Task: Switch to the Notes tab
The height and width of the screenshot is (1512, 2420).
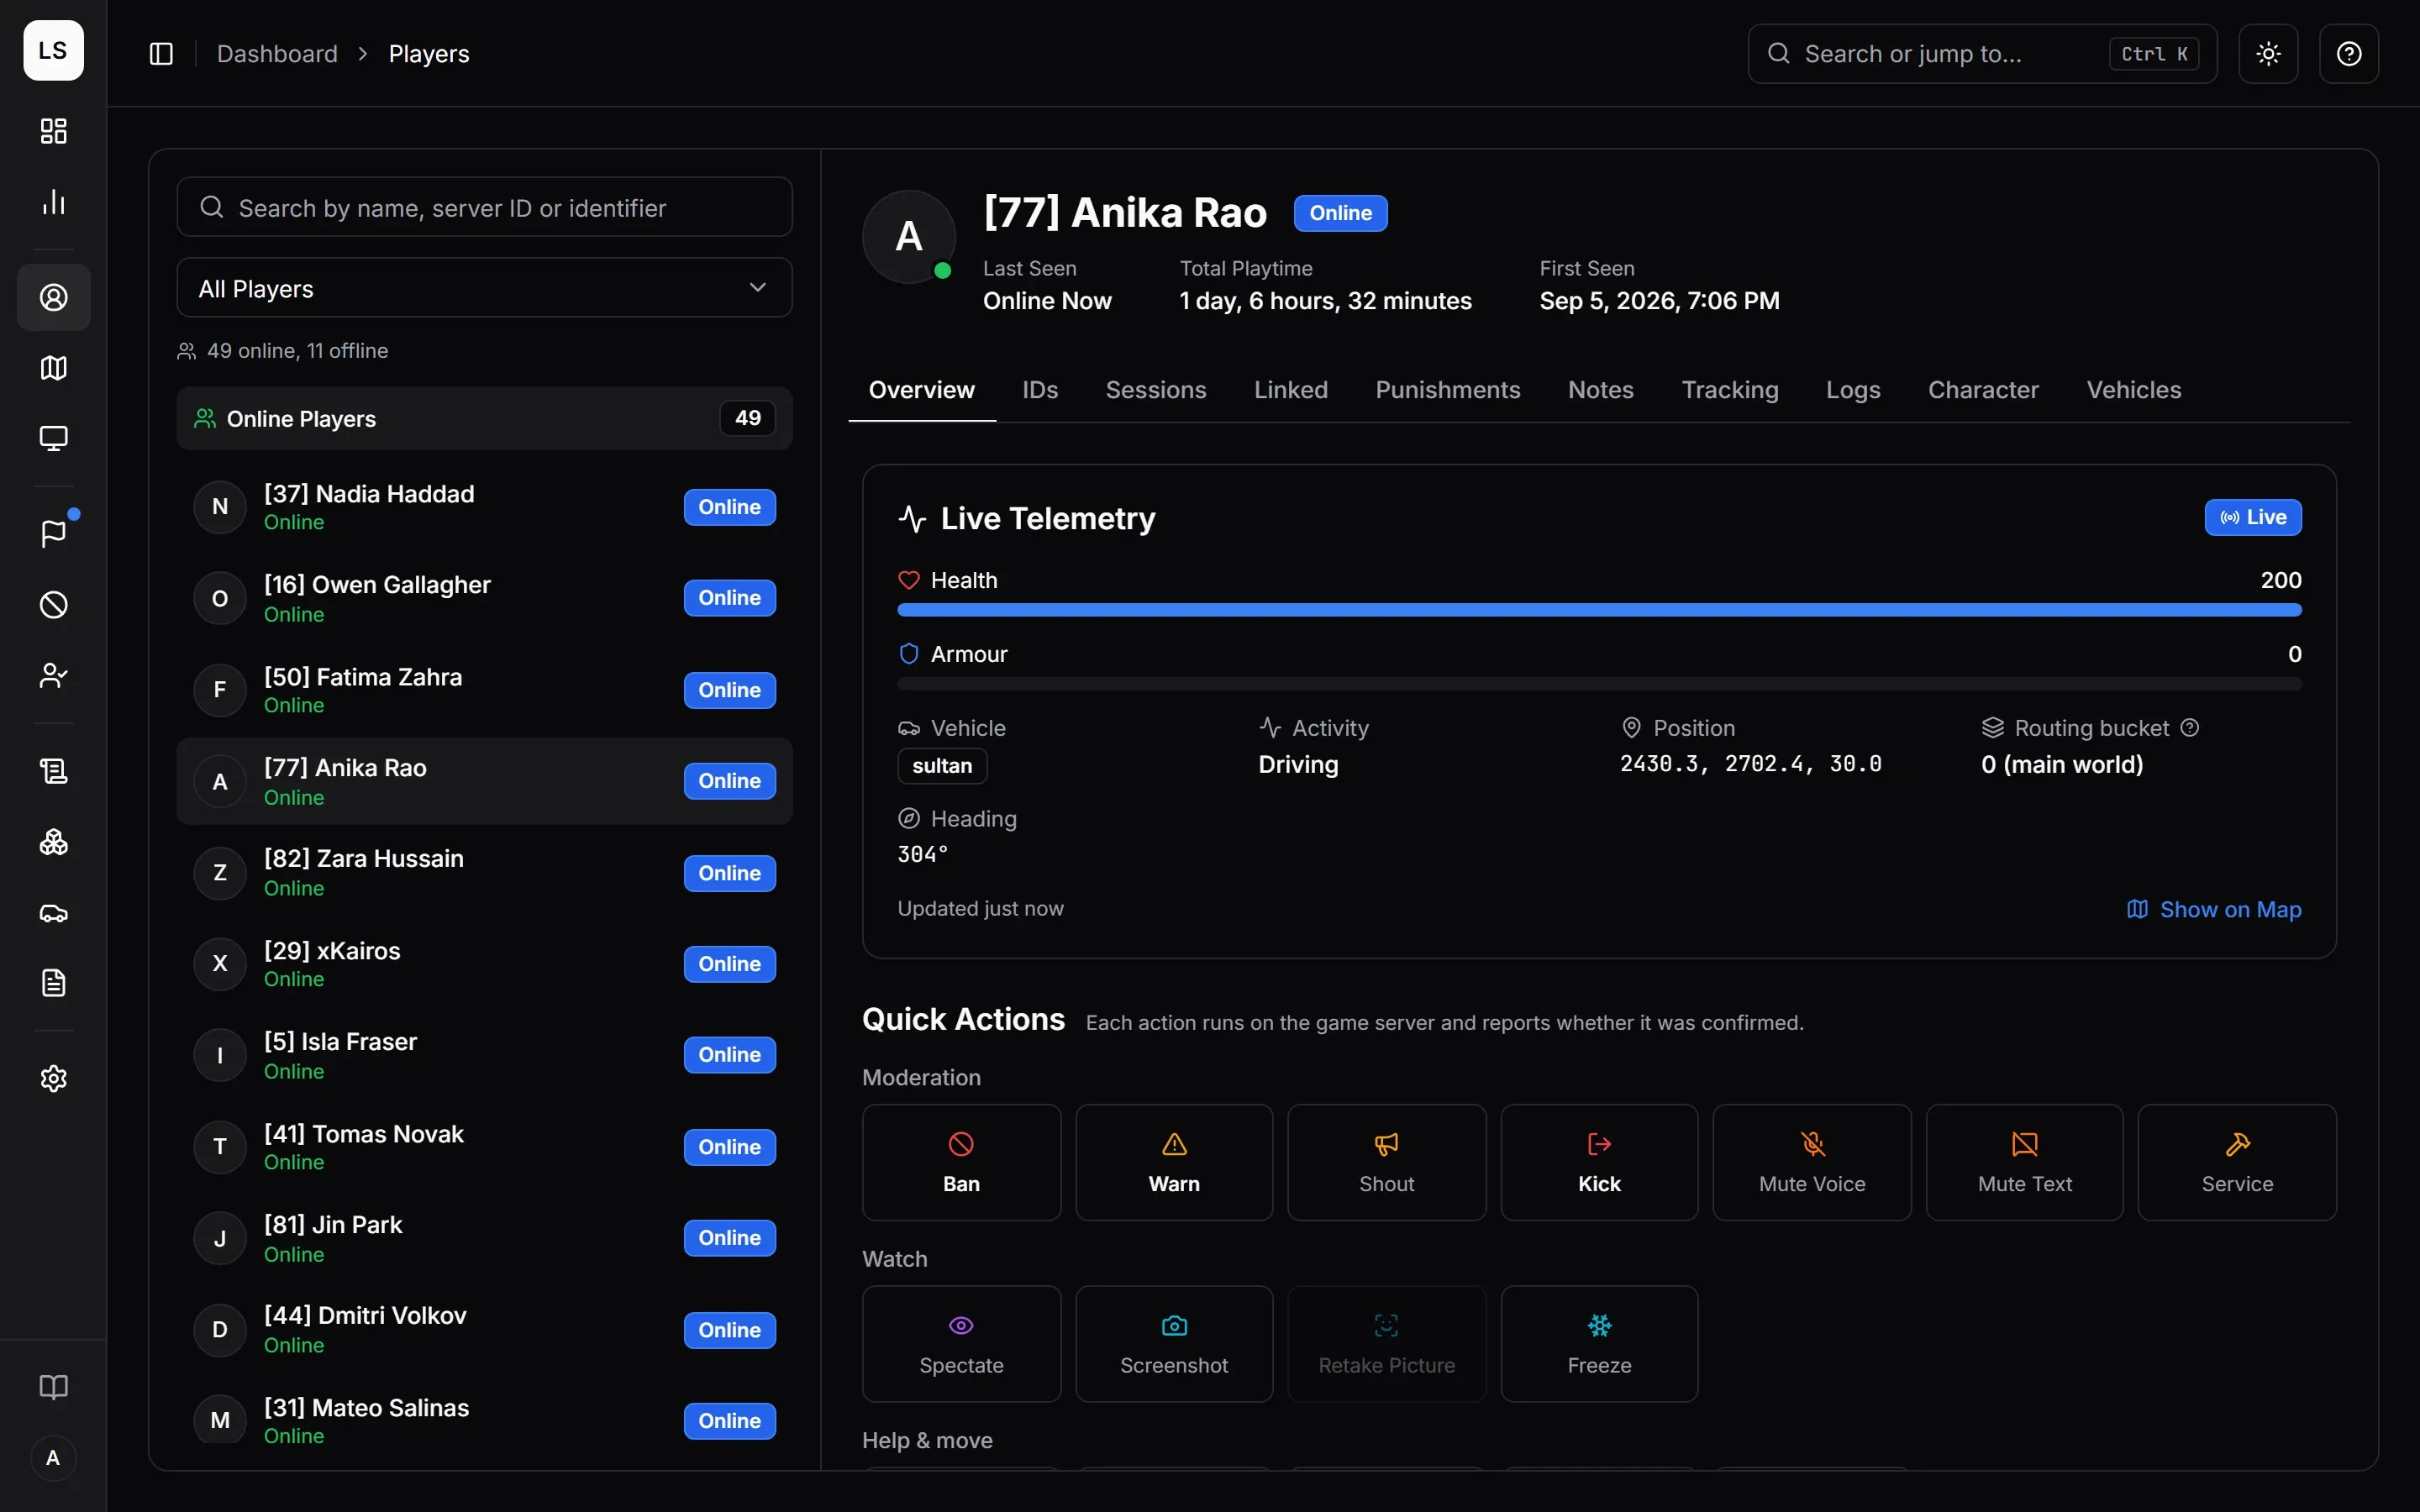Action: point(1600,390)
